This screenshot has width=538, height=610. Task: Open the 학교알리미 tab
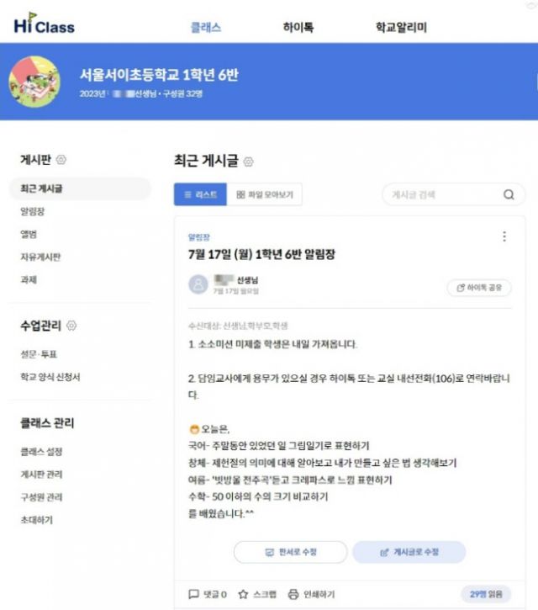401,28
